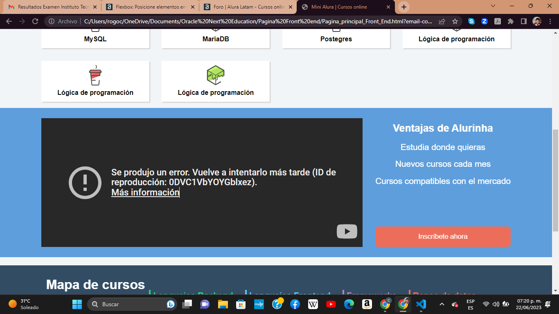Show hidden system tray icons chevron
The width and height of the screenshot is (559, 314).
click(x=442, y=304)
